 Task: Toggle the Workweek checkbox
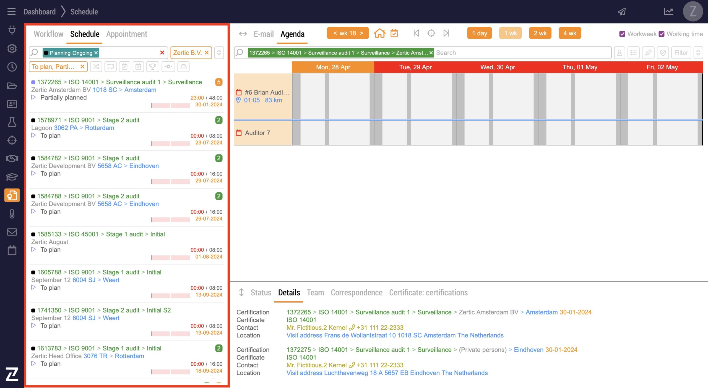point(622,34)
